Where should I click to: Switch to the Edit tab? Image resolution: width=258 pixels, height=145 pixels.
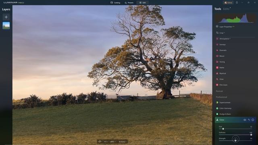pos(142,3)
